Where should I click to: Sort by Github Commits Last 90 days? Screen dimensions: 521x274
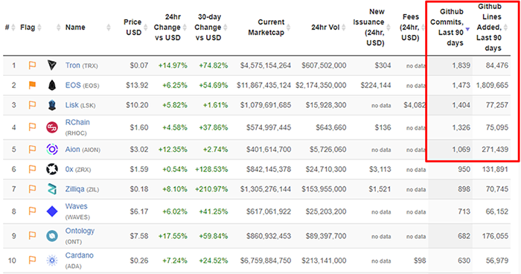tap(451, 28)
